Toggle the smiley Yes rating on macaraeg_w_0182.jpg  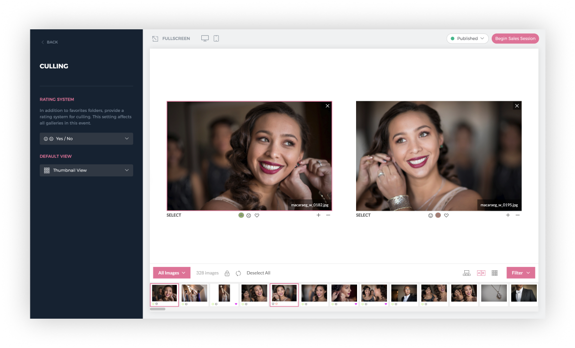[x=241, y=215]
